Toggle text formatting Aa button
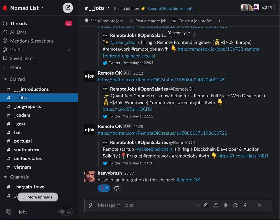280x220 pixels. click(x=196, y=205)
